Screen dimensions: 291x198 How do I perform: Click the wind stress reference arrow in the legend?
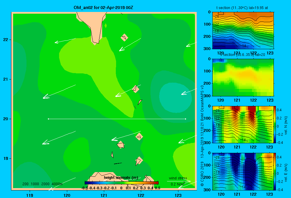pos(179,181)
